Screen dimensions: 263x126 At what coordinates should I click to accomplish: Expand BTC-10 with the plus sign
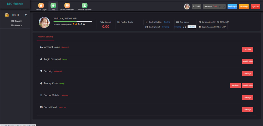tap(26, 15)
